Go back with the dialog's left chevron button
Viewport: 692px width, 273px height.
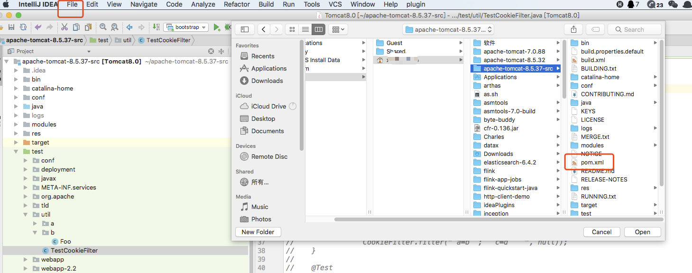click(264, 29)
